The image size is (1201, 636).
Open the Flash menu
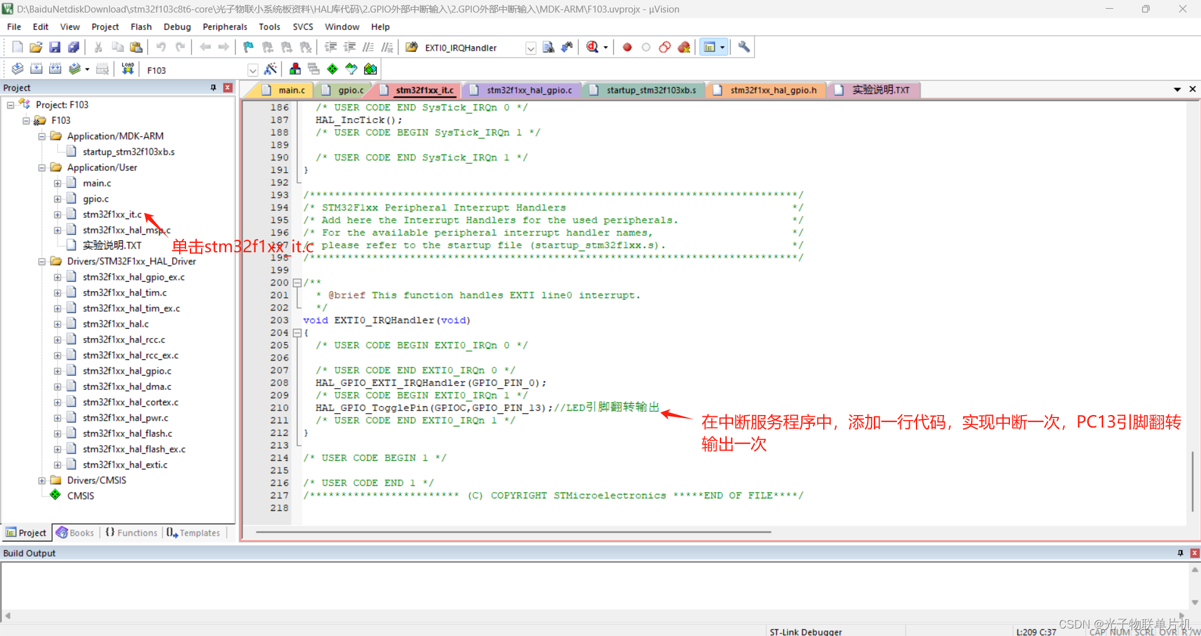point(141,27)
